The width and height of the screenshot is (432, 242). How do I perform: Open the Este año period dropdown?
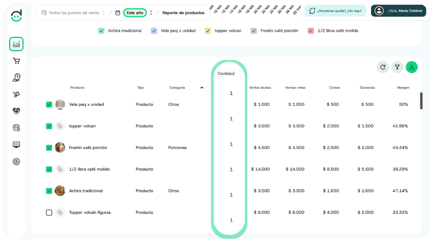pyautogui.click(x=135, y=13)
